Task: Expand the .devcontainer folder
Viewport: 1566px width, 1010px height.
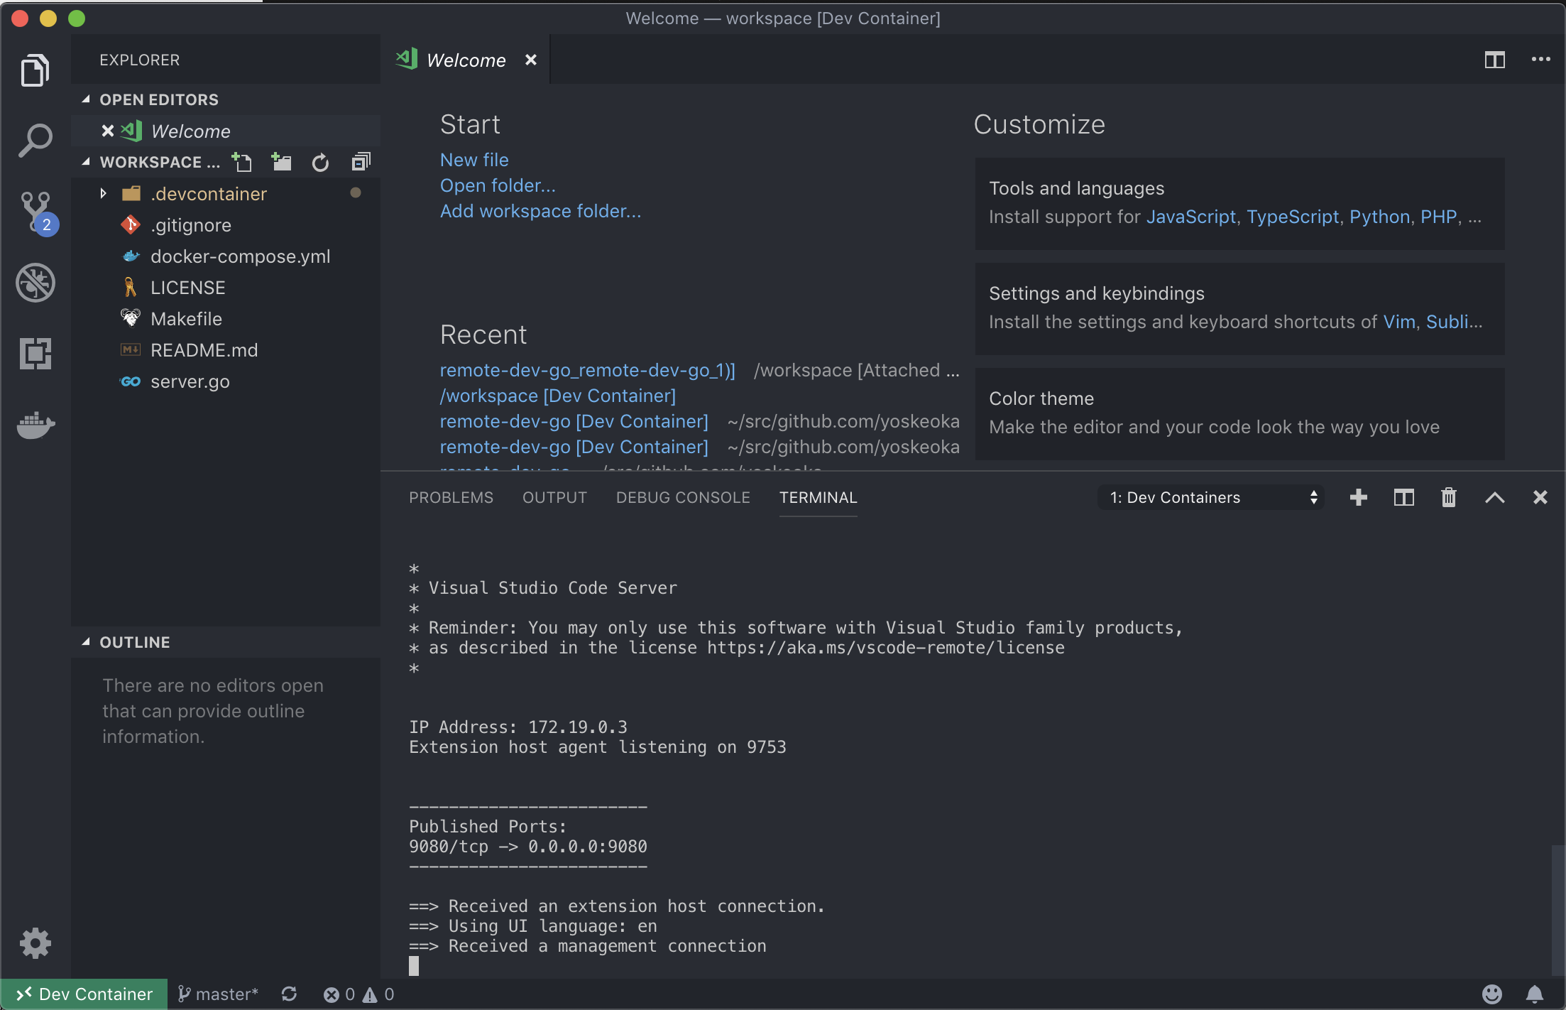Action: [x=104, y=192]
